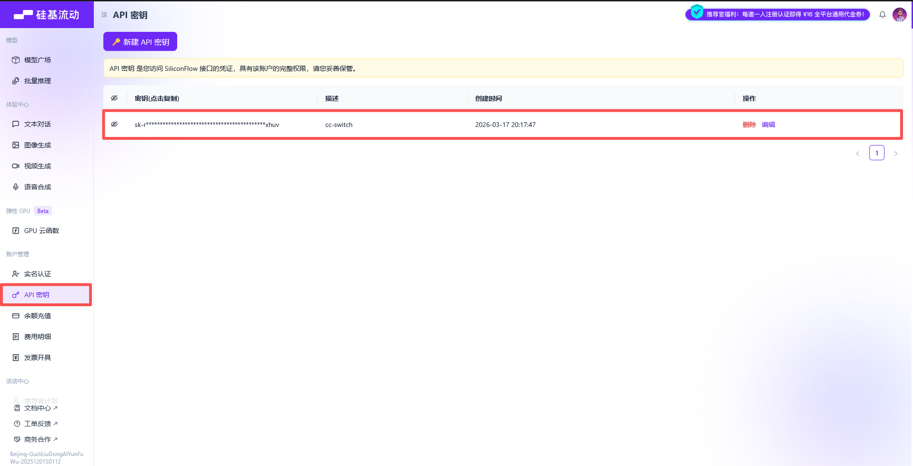Image resolution: width=913 pixels, height=466 pixels.
Task: Click the 创建时间 column header
Action: [489, 98]
